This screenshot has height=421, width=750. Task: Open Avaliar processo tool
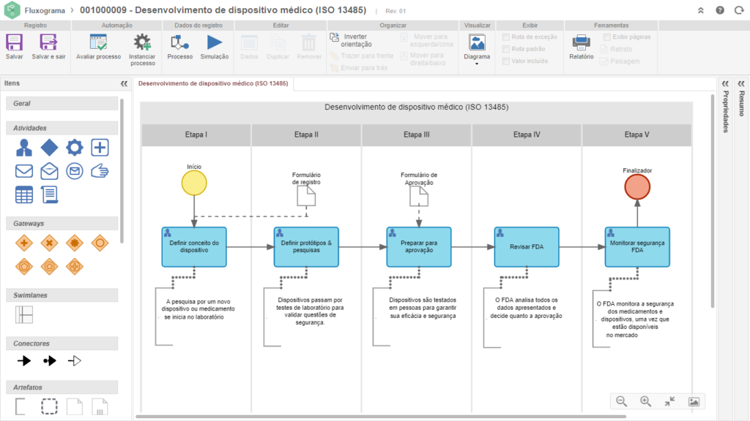[98, 42]
